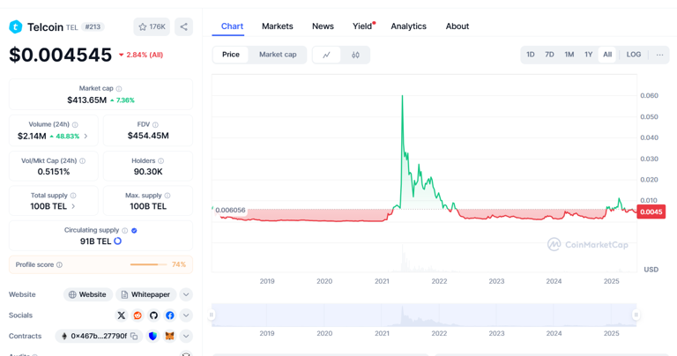Click Total supply info icon

73,196
